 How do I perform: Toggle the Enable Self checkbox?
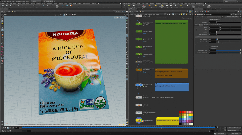(209, 48)
